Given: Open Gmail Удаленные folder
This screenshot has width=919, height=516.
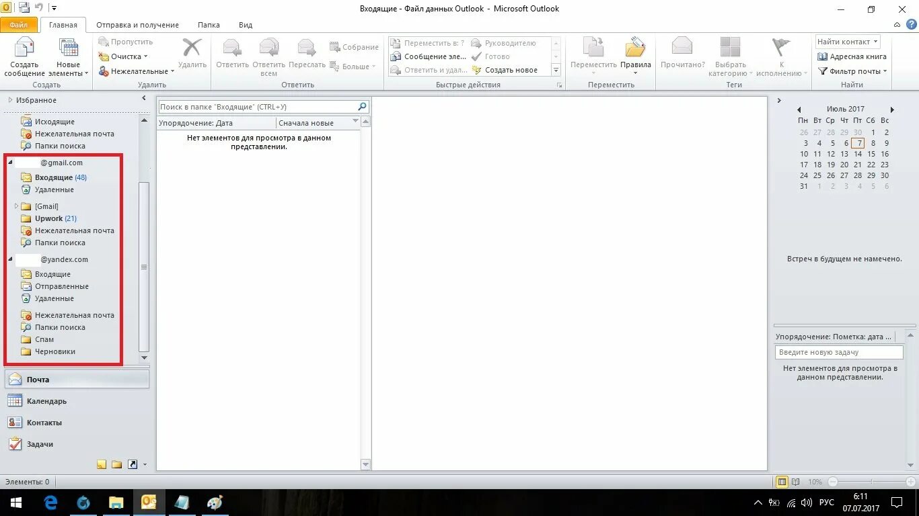Looking at the screenshot, I should [47, 189].
